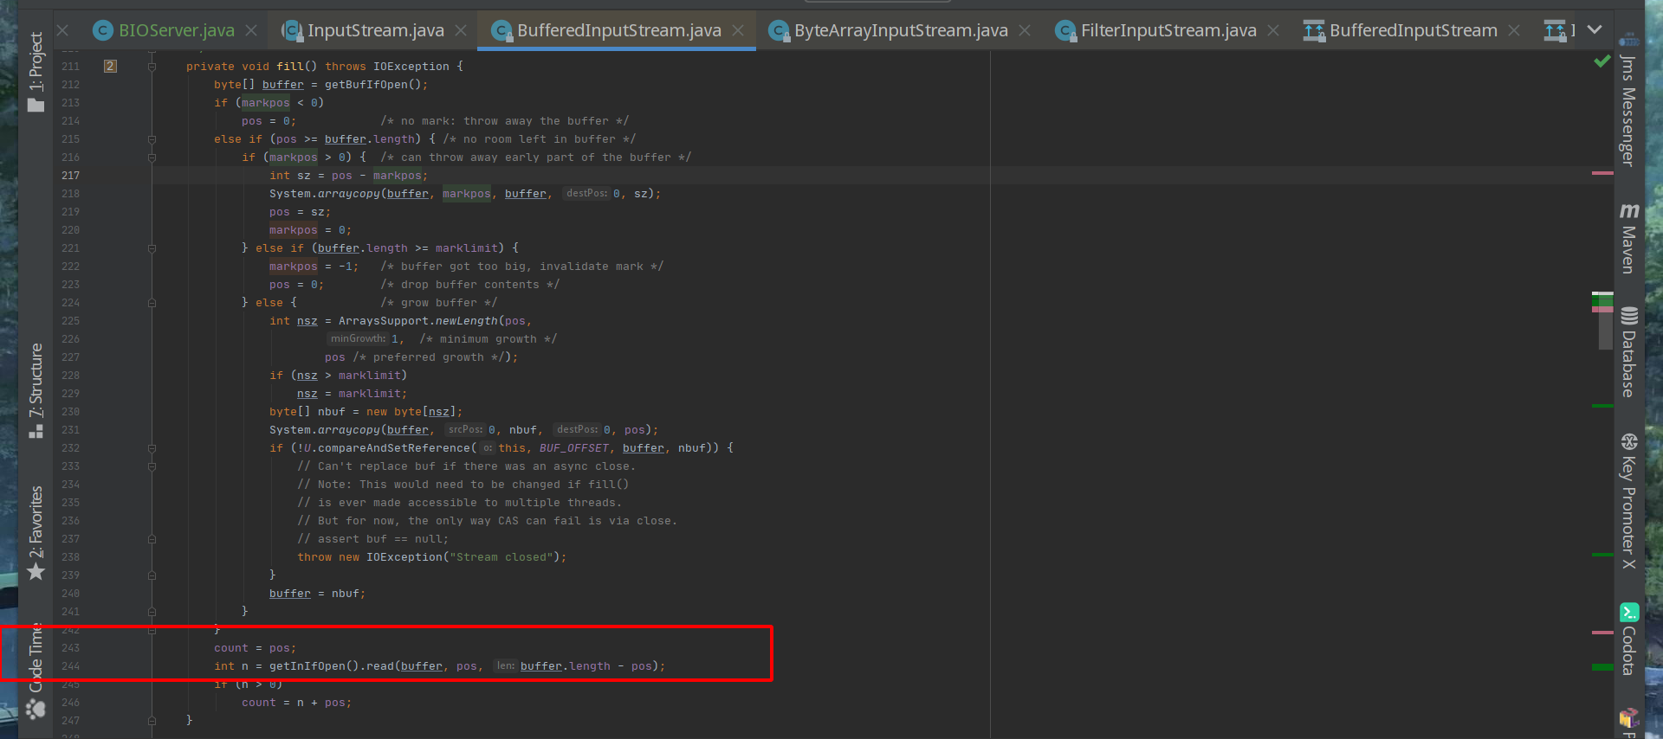This screenshot has height=739, width=1663.
Task: Click line number 244 in the gutter
Action: click(x=70, y=666)
